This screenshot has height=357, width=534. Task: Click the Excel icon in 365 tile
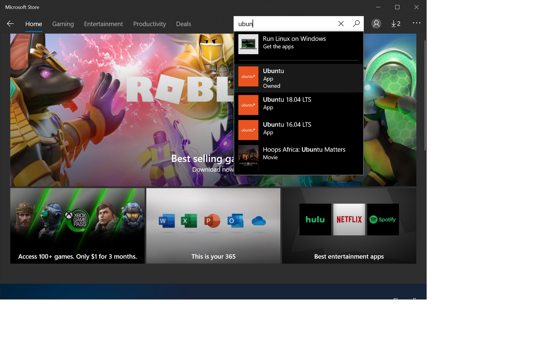[x=189, y=221]
